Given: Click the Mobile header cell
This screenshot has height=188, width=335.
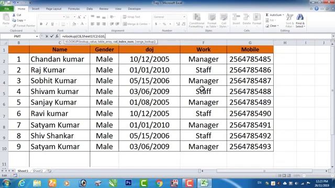Looking at the screenshot, I should pyautogui.click(x=250, y=50).
